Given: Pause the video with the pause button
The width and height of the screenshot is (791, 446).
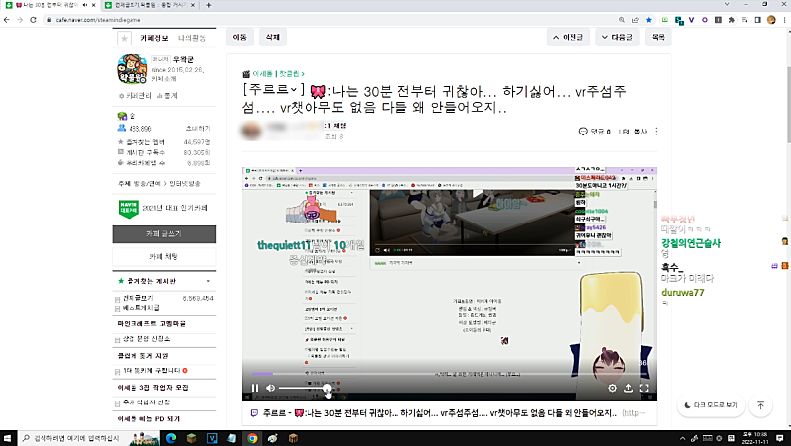Looking at the screenshot, I should pos(255,388).
